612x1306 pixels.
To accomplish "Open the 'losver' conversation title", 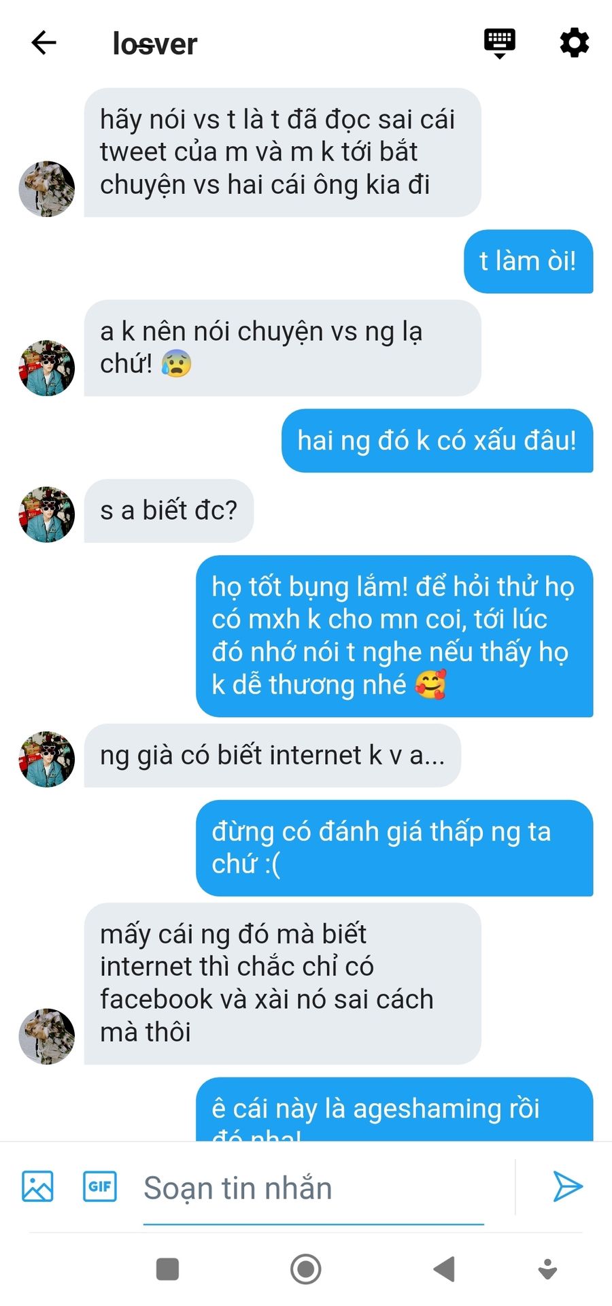I will [155, 44].
